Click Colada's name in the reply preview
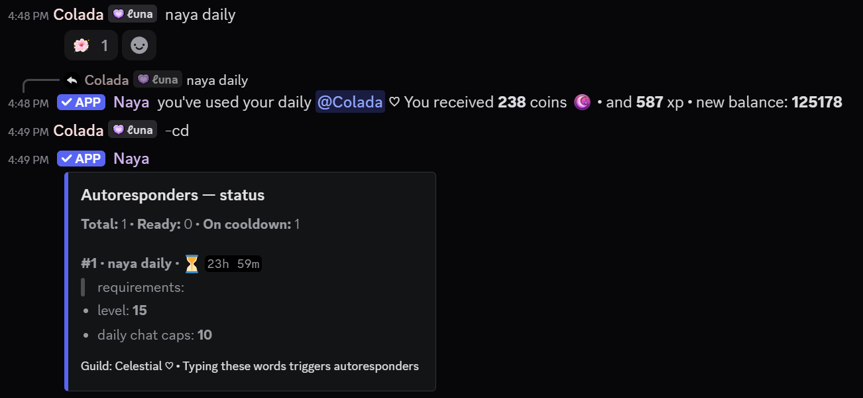Image resolution: width=863 pixels, height=398 pixels. (x=107, y=80)
